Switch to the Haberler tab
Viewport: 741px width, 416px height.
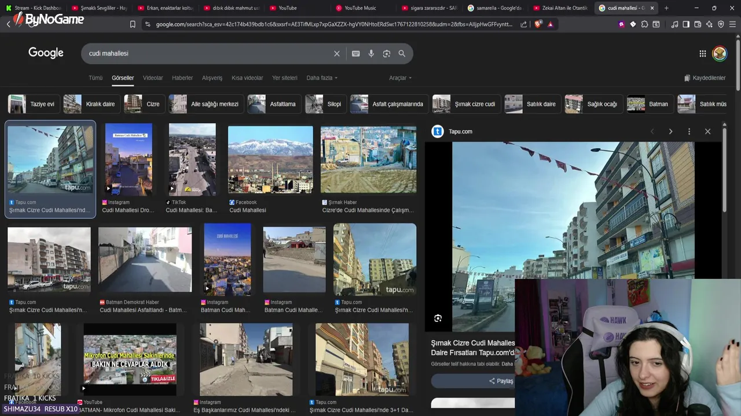coord(182,78)
